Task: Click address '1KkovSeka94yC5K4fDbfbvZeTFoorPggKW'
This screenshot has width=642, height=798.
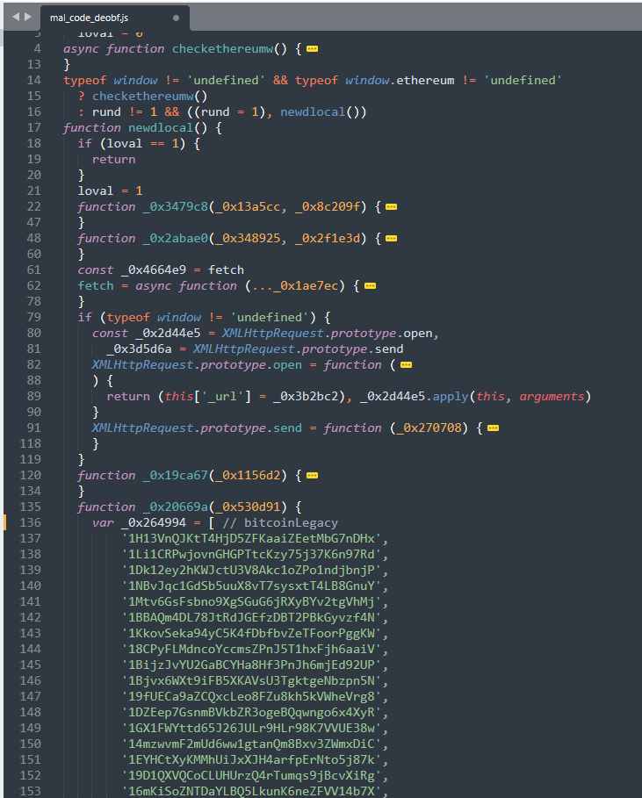Action: tap(251, 633)
